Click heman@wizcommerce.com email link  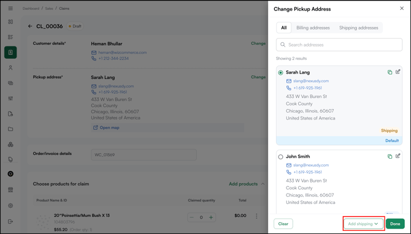[123, 53]
